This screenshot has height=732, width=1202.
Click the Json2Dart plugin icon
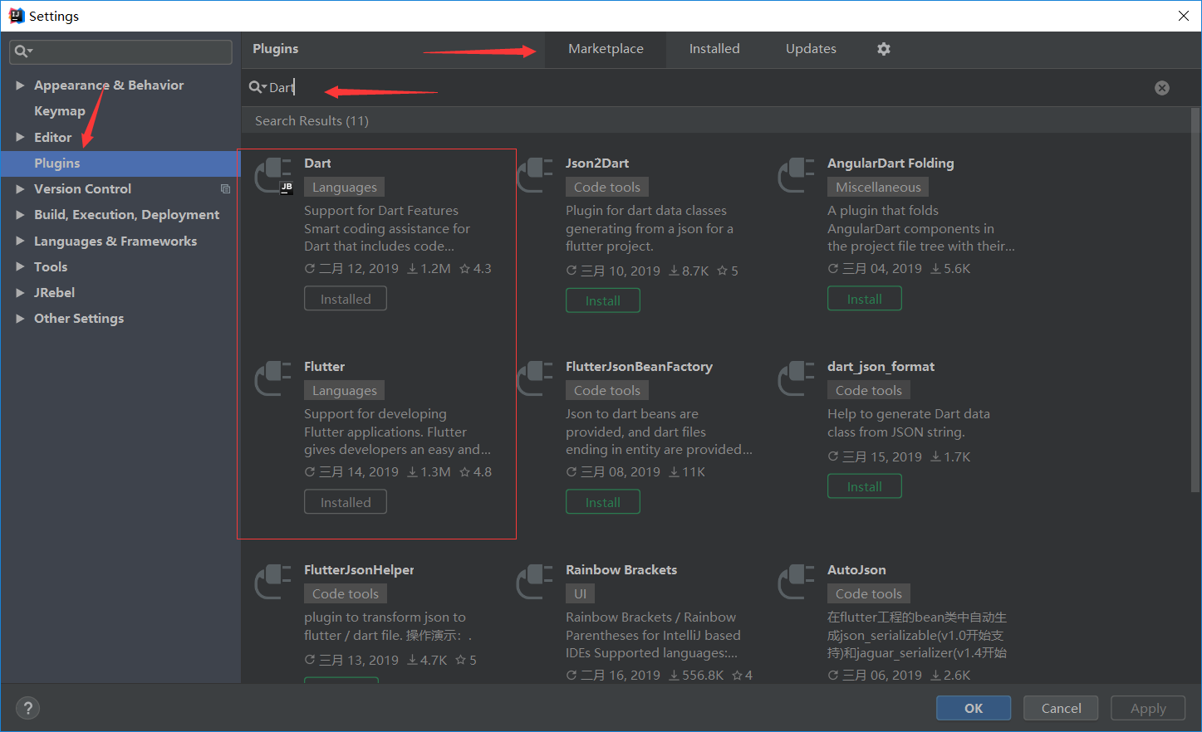[x=535, y=176]
